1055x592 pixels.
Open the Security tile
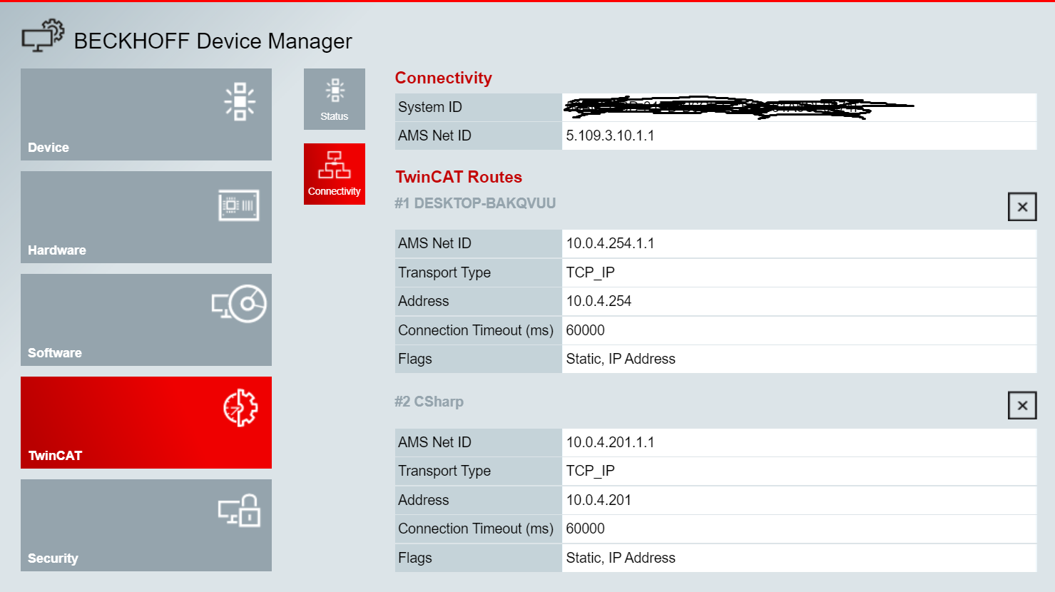[x=146, y=525]
